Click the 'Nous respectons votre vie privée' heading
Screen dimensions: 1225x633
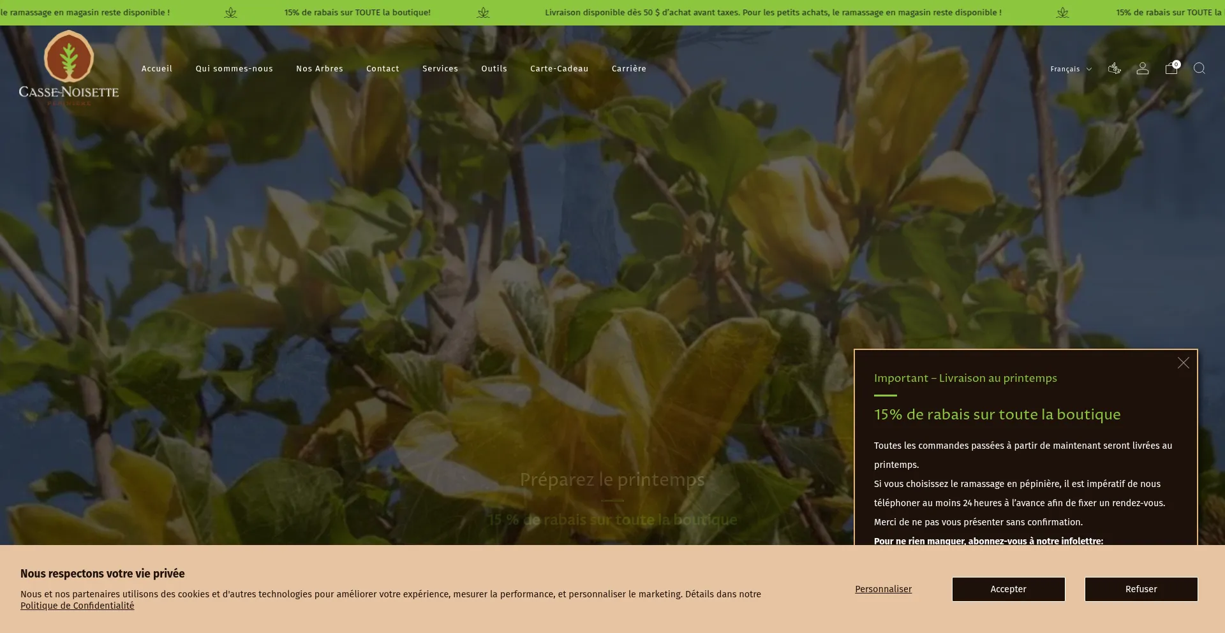coord(103,573)
